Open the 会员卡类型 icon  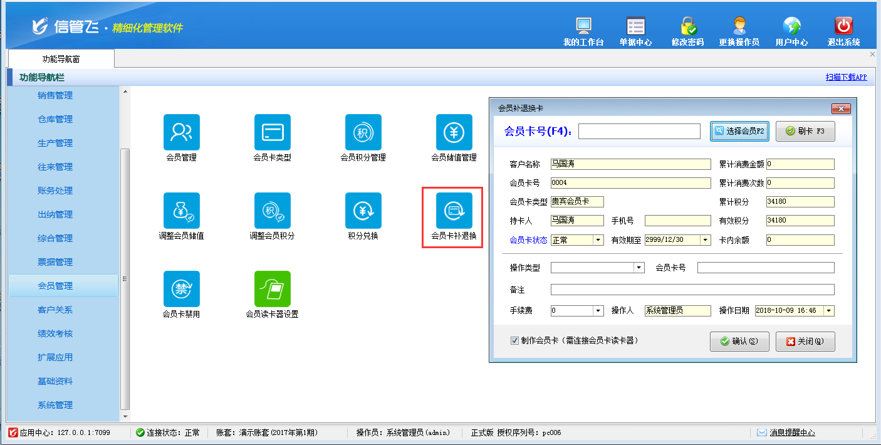(x=272, y=132)
